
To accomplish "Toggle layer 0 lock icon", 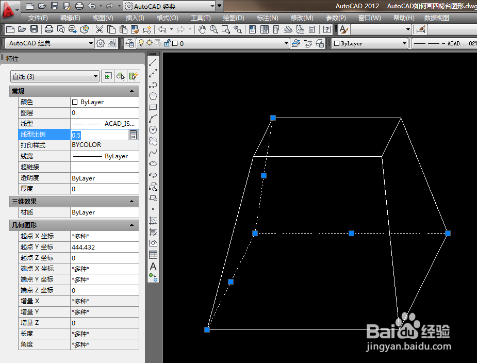I will [x=167, y=43].
